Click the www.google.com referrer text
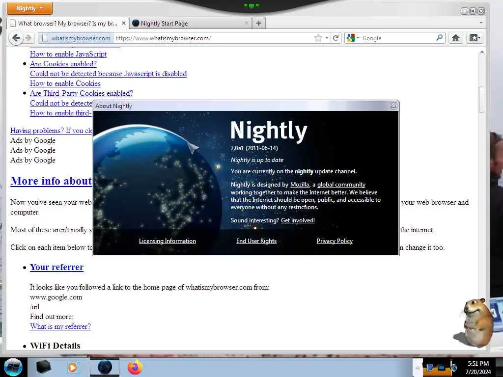 point(56,297)
